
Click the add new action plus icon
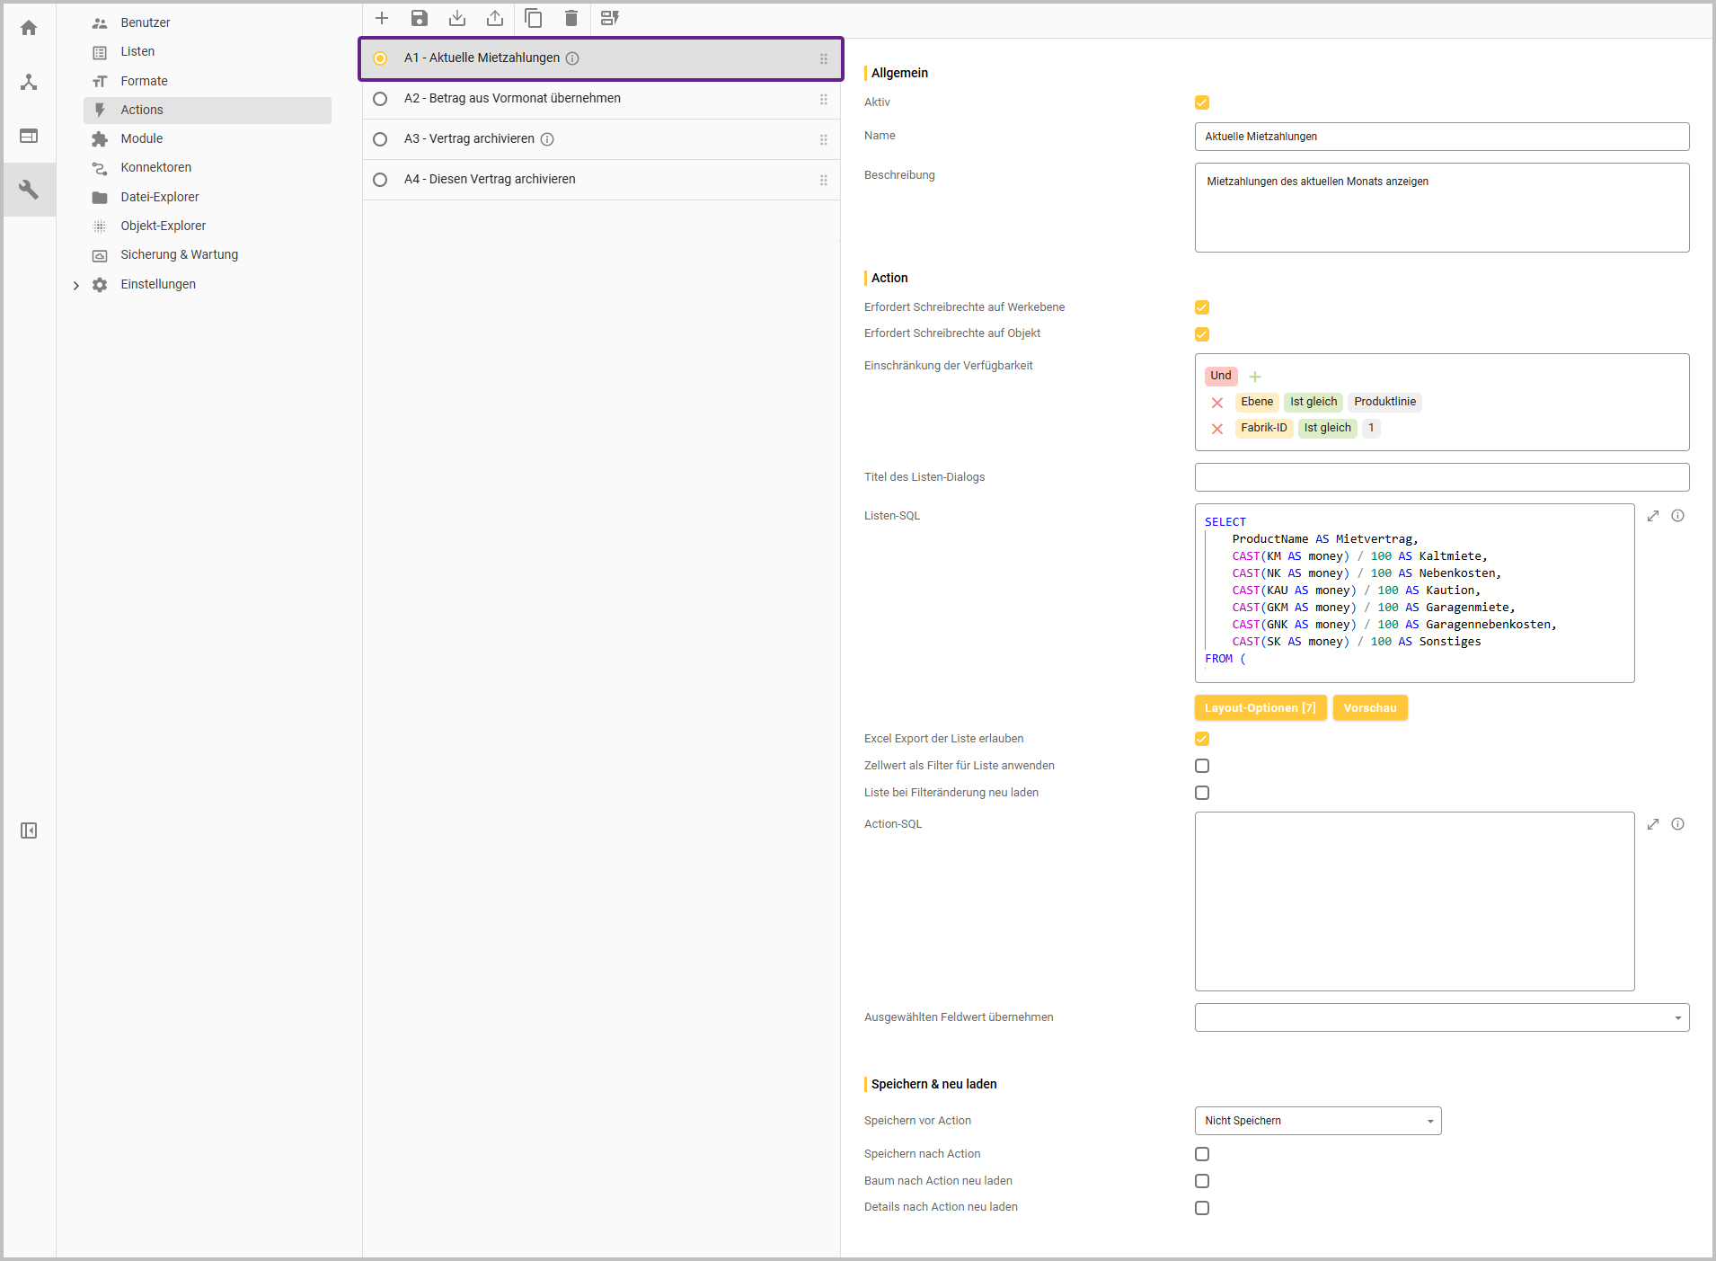[x=382, y=18]
